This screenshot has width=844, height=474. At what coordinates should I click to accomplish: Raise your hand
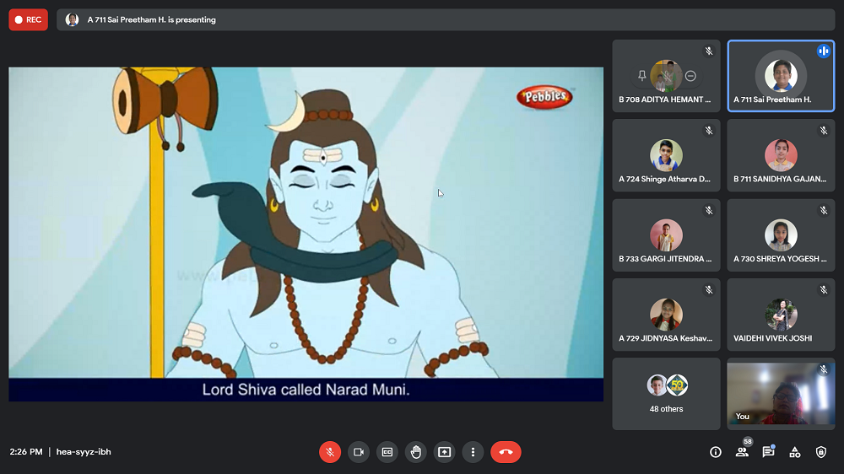coord(416,452)
